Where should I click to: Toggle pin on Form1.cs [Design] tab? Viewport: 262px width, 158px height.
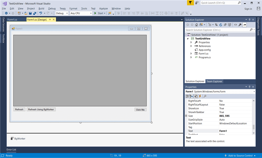[50, 20]
